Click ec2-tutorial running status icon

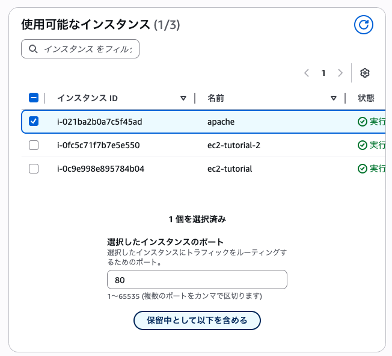click(362, 169)
